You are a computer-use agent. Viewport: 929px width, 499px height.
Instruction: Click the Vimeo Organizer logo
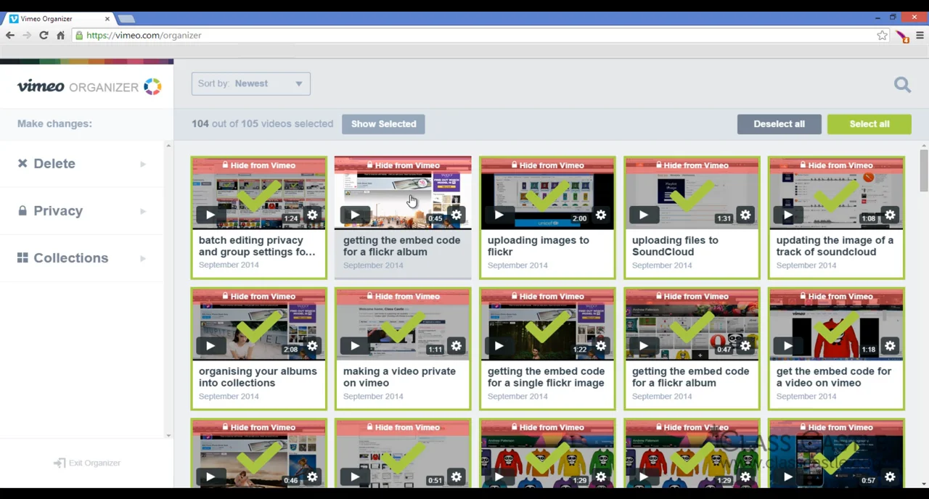[x=89, y=86]
